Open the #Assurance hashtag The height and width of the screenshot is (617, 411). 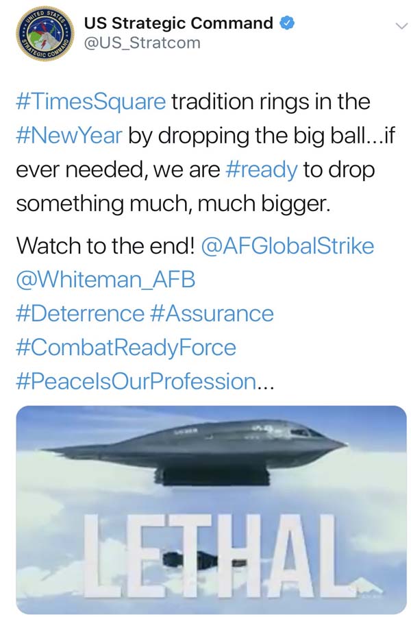(210, 313)
